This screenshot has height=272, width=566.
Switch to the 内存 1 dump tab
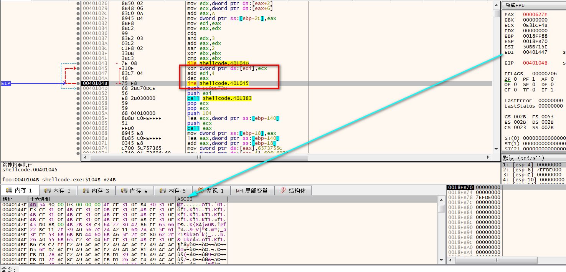pos(20,191)
